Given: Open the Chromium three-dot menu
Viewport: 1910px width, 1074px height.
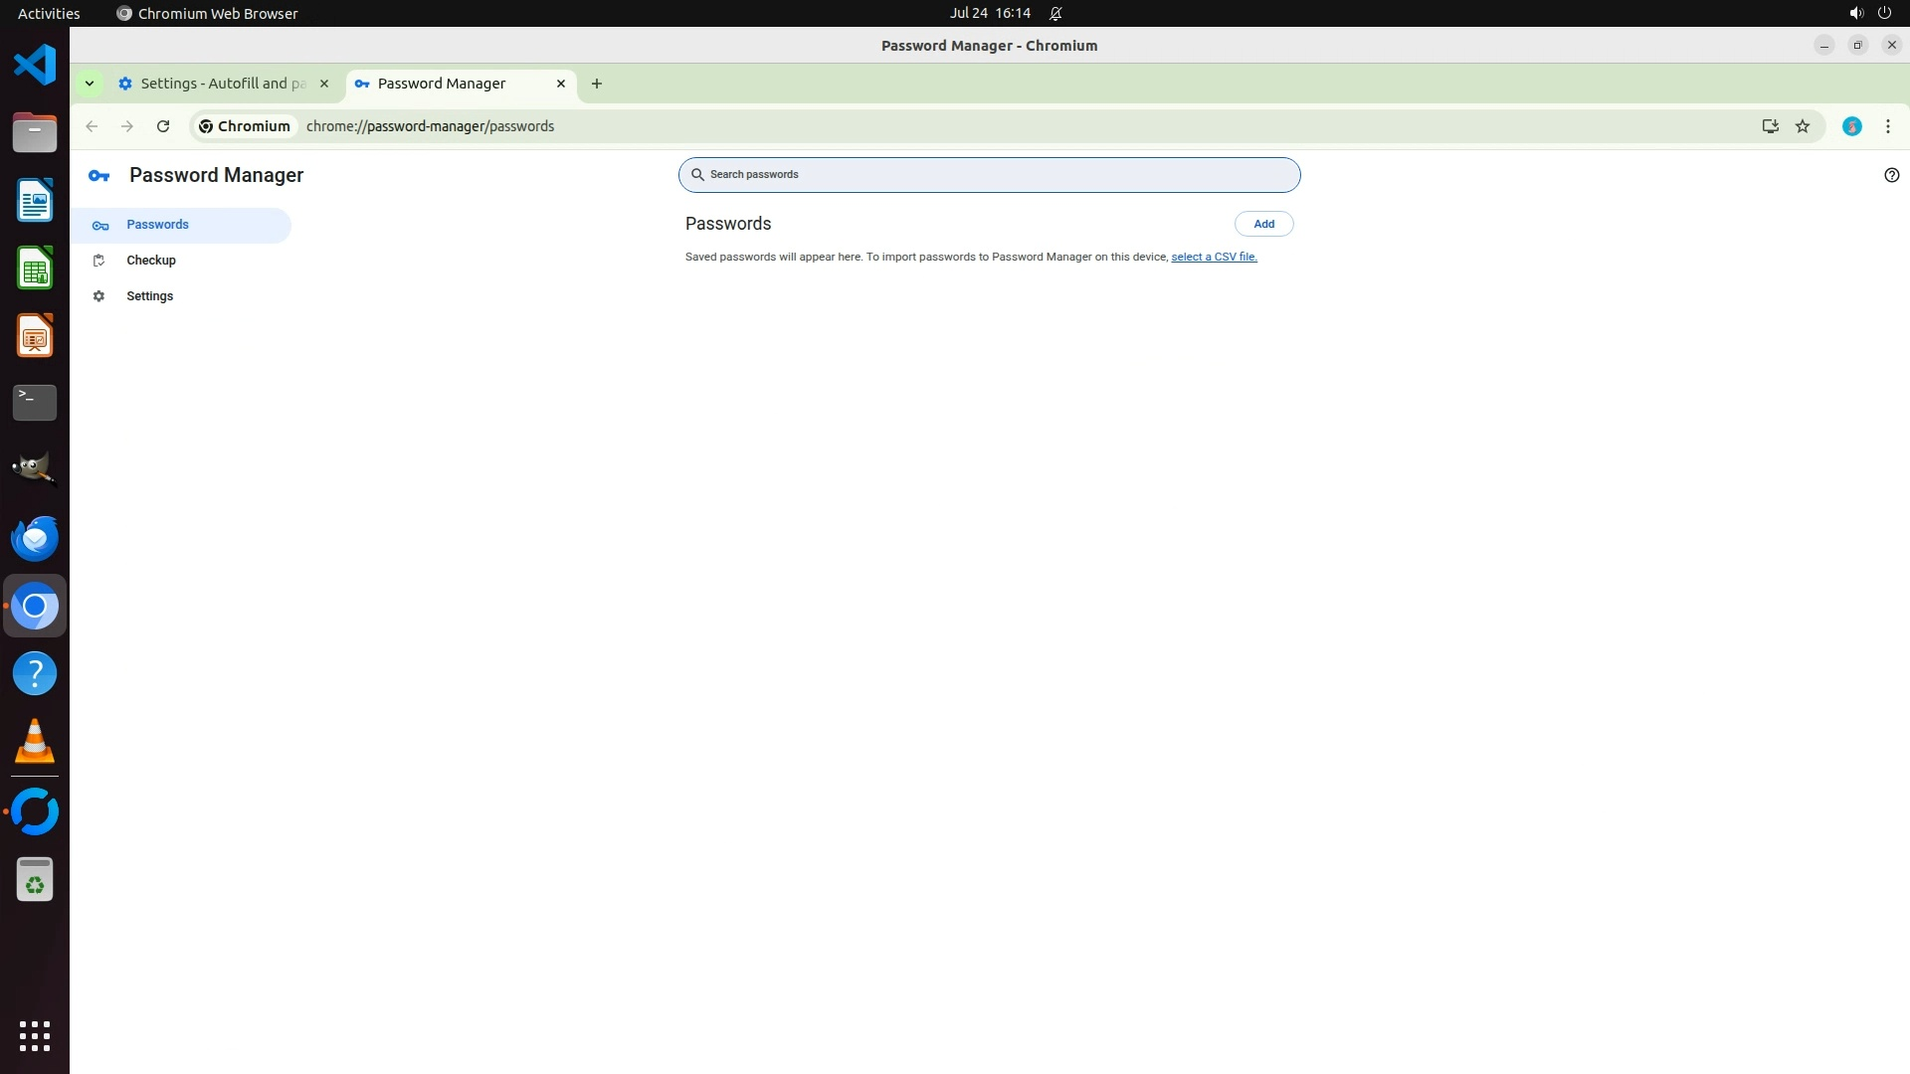Looking at the screenshot, I should point(1887,126).
